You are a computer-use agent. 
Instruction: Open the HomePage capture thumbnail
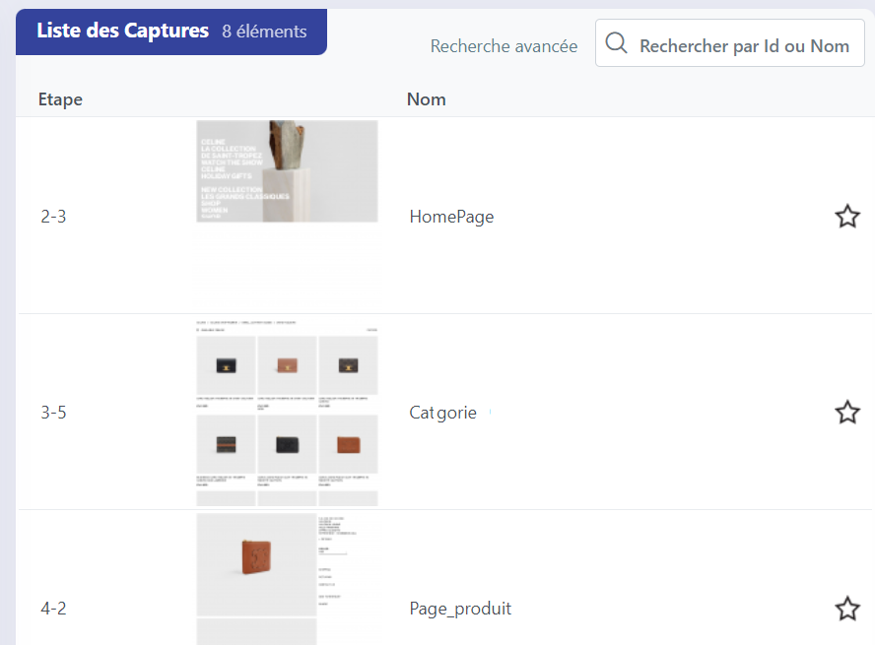pos(287,171)
